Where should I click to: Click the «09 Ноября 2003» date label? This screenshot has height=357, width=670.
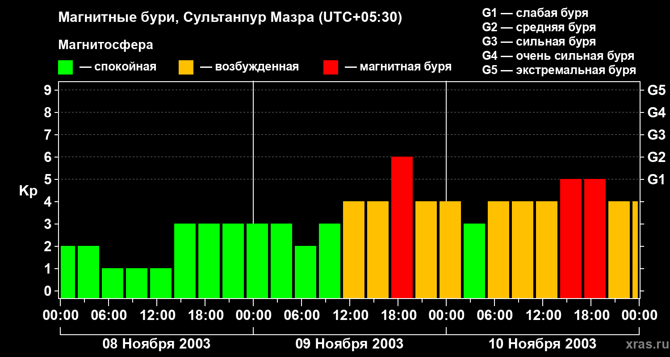coord(349,344)
